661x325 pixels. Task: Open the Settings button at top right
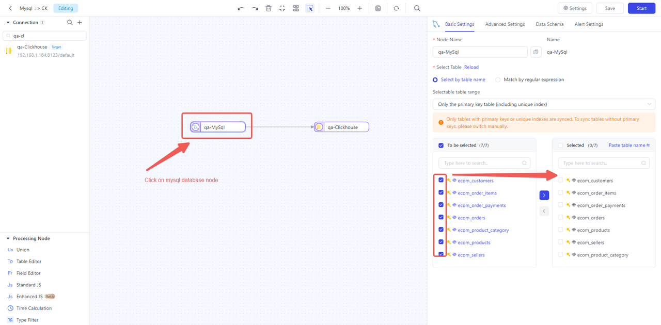[x=575, y=8]
